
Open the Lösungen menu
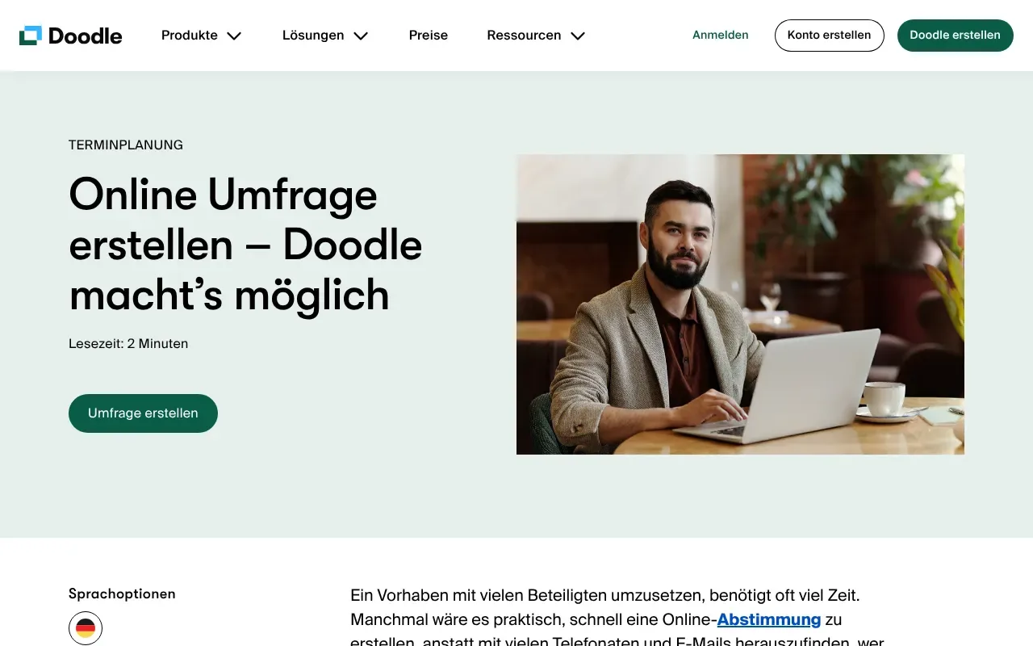[x=313, y=36]
